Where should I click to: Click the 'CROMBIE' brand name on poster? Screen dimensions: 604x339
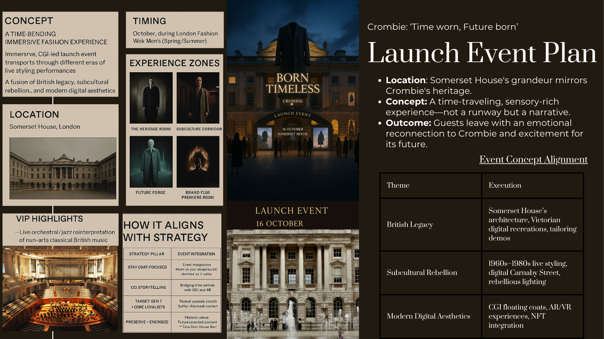coord(293,101)
